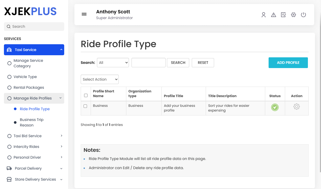Click the green Status checkmark for Business
The width and height of the screenshot is (321, 189).
click(275, 108)
